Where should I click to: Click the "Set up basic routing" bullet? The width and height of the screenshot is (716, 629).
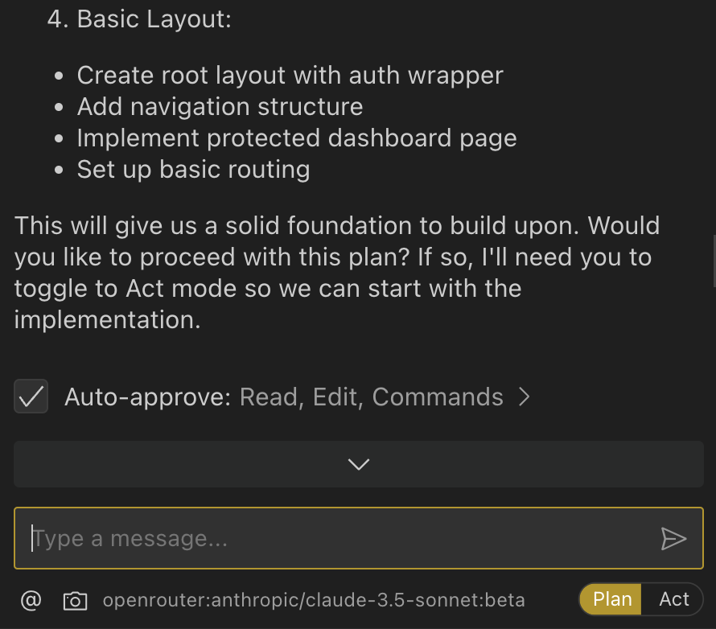[193, 170]
